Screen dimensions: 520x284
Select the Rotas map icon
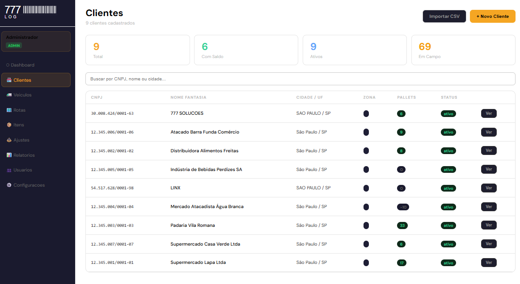tap(9, 110)
